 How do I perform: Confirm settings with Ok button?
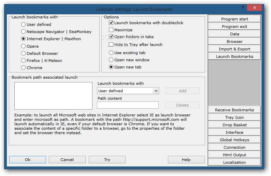click(x=28, y=160)
